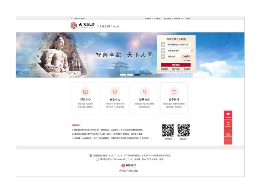Open the 大同银行官方网站 home link
271x191 pixels.
tap(79, 18)
